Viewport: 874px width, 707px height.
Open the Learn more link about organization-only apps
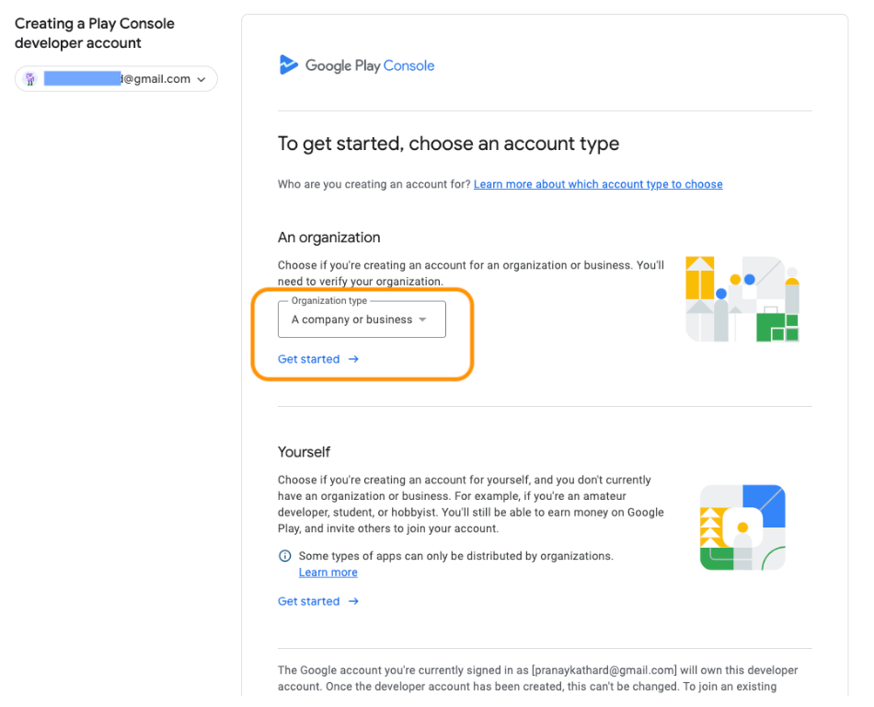click(328, 572)
